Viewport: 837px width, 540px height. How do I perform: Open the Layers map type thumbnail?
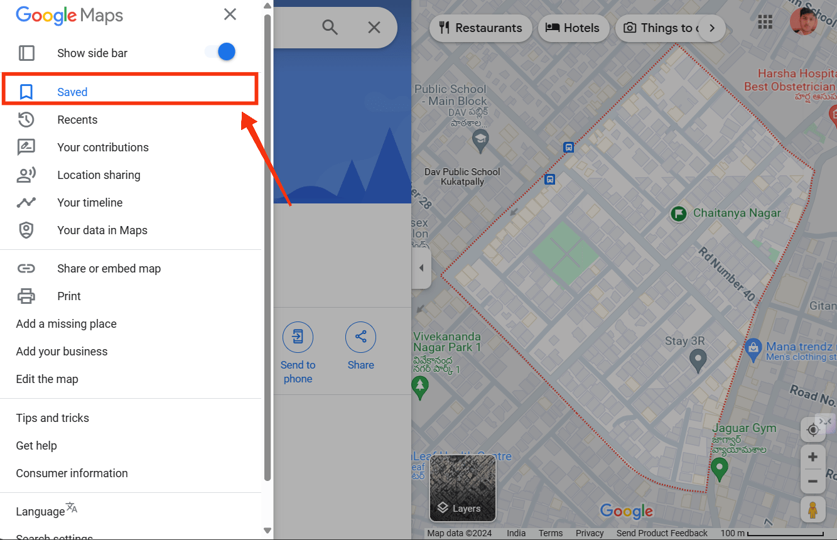(463, 489)
